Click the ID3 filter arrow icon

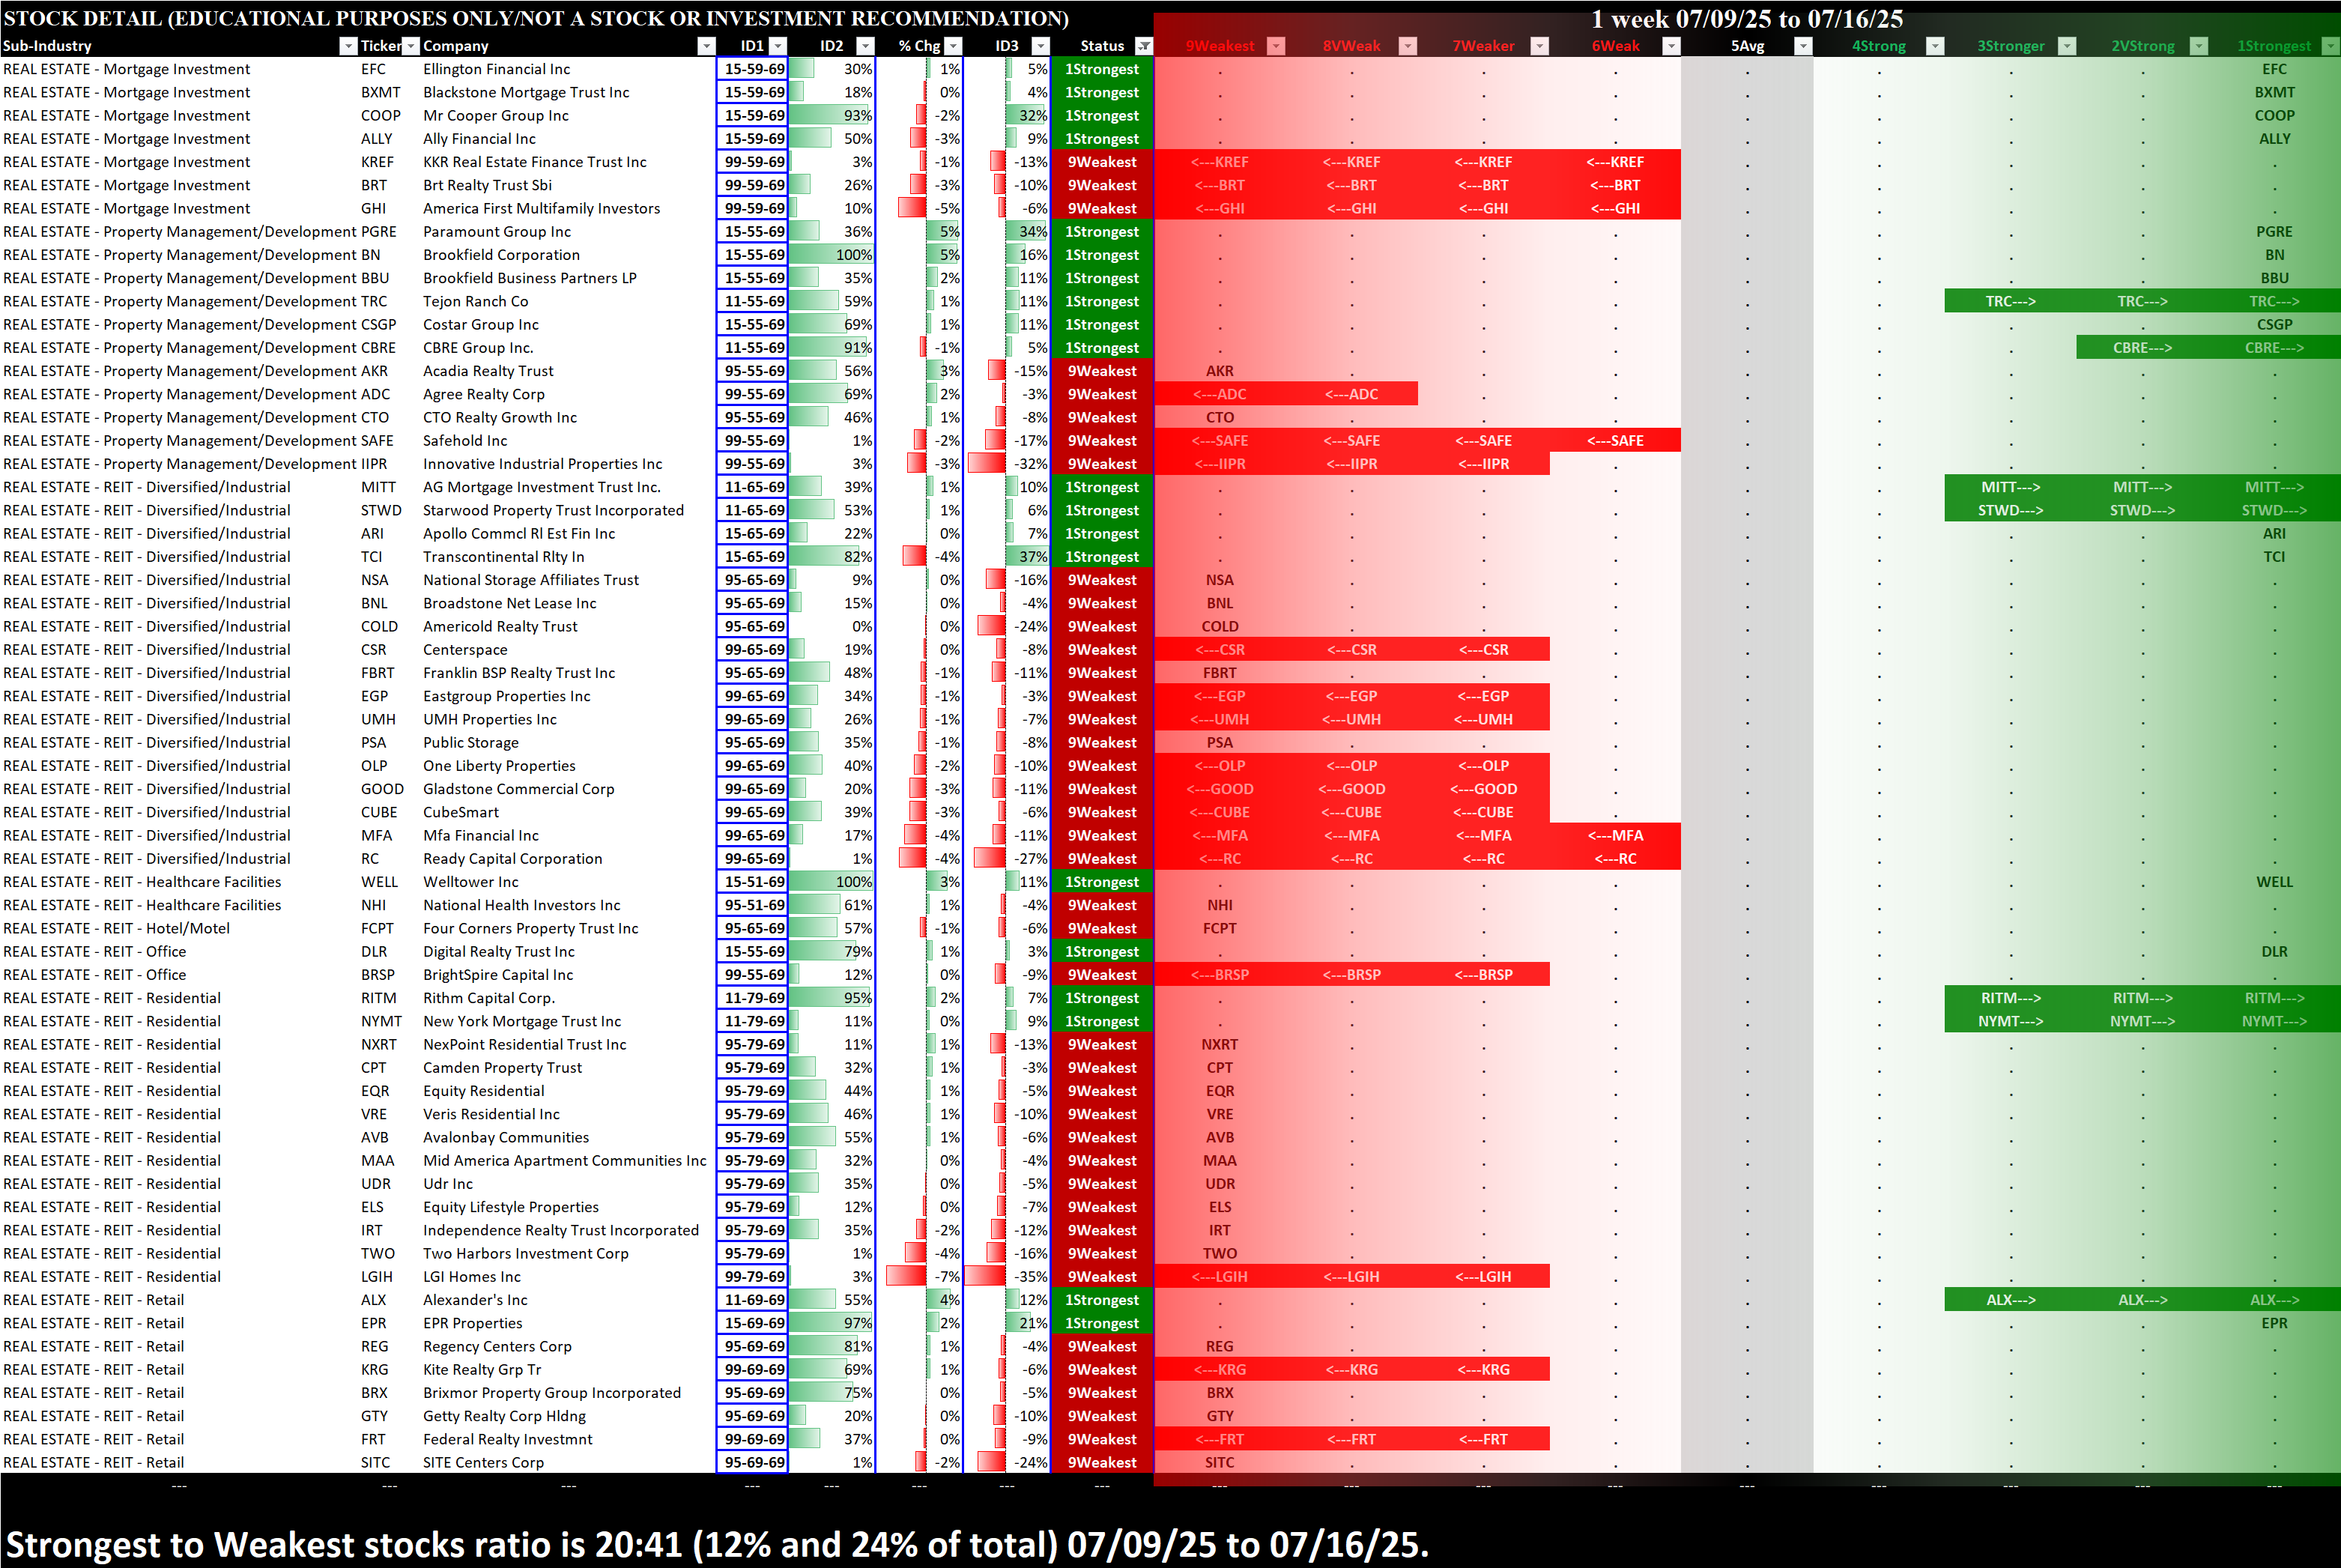(1041, 46)
